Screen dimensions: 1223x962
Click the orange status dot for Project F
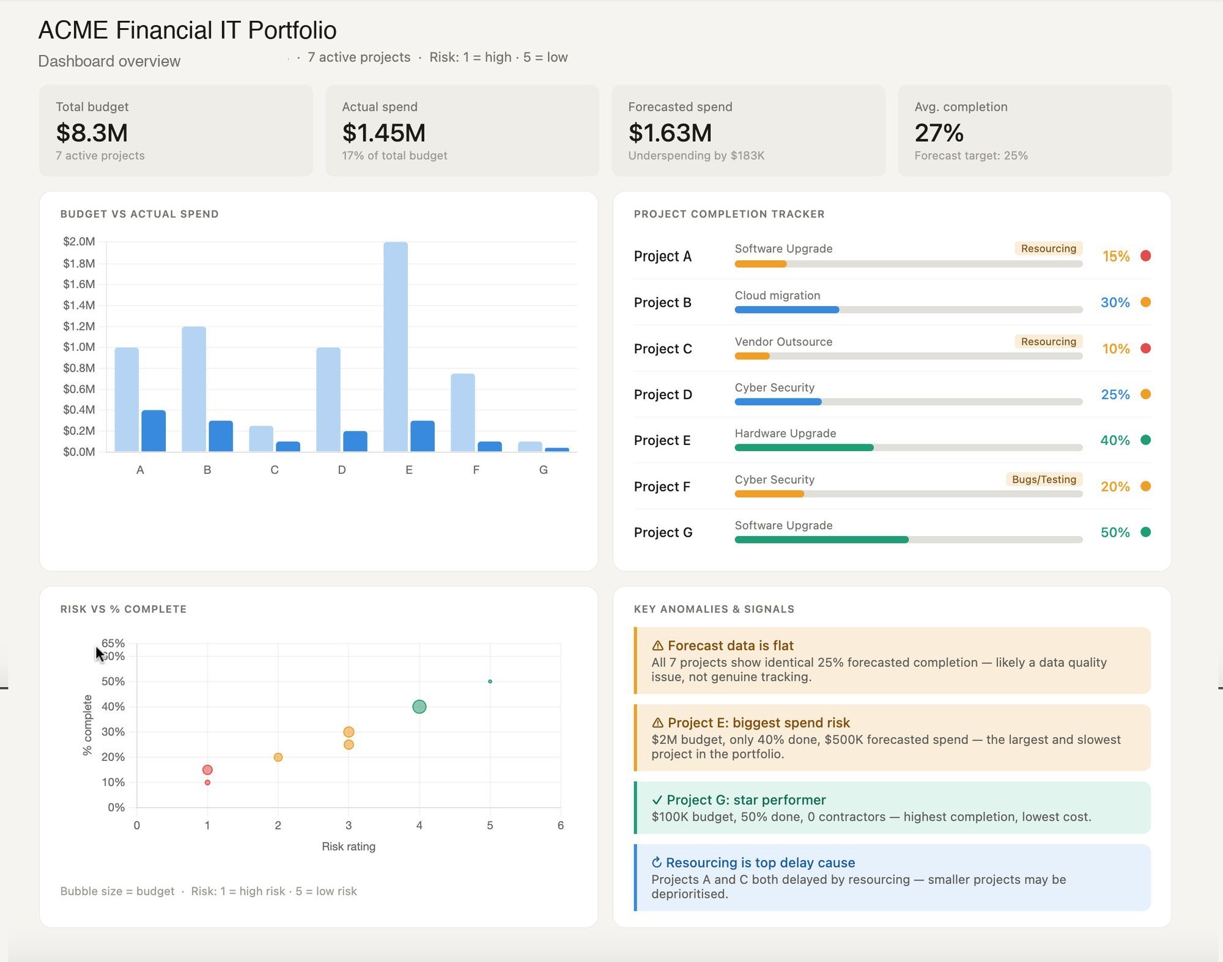pyautogui.click(x=1145, y=487)
